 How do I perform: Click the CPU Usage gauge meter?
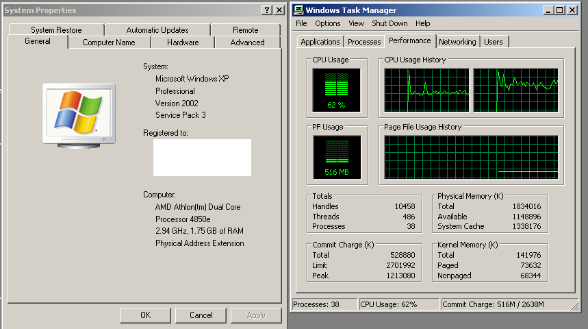pyautogui.click(x=336, y=90)
